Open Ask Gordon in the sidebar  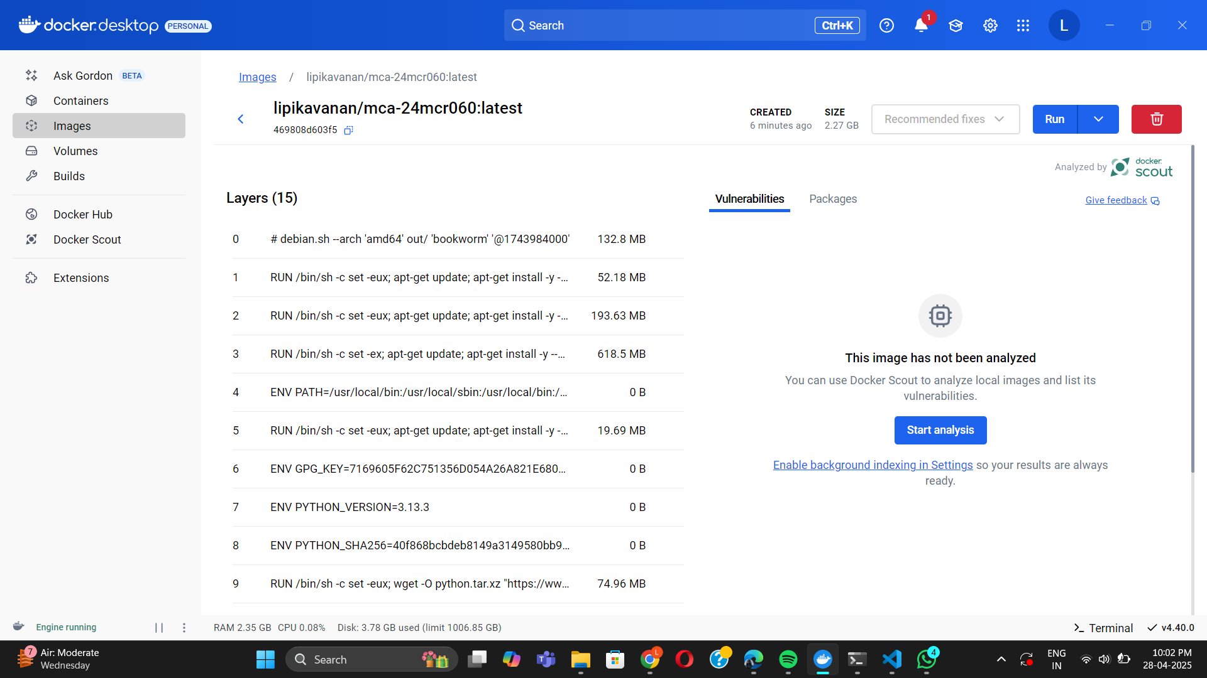tap(99, 75)
